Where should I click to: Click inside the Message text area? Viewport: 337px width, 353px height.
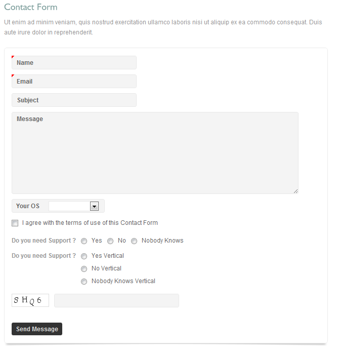pyautogui.click(x=155, y=153)
